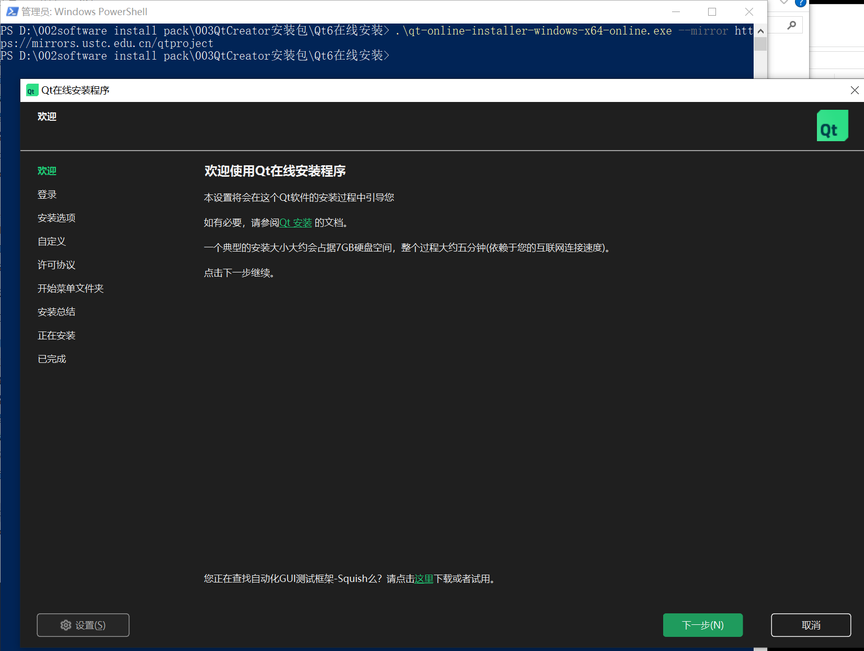This screenshot has width=864, height=651.
Task: Select the 许可协议 step in the sidebar
Action: tap(56, 265)
